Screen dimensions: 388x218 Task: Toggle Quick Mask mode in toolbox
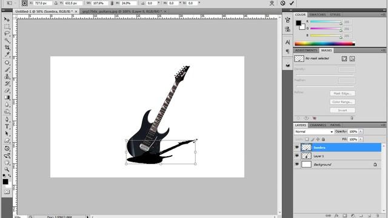click(7, 192)
